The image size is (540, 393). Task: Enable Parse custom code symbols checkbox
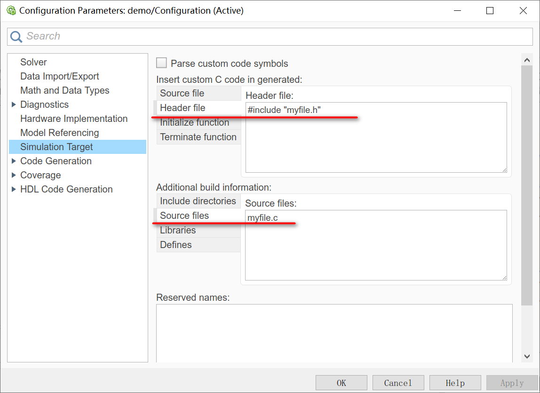(x=162, y=63)
